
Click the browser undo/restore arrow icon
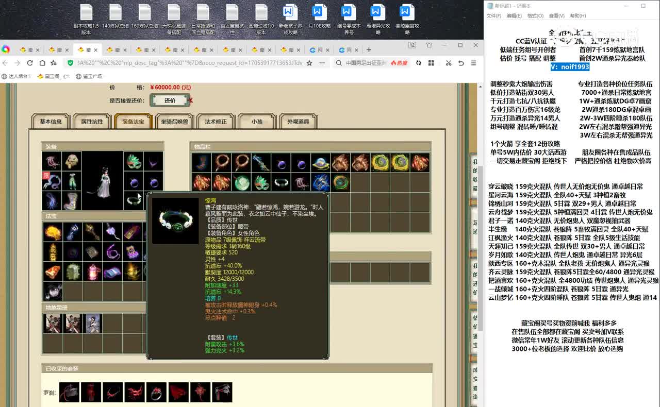click(x=460, y=63)
